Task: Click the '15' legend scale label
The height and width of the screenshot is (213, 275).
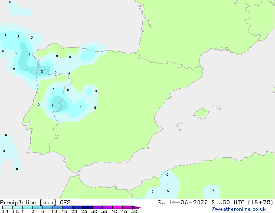Action: (x=64, y=211)
